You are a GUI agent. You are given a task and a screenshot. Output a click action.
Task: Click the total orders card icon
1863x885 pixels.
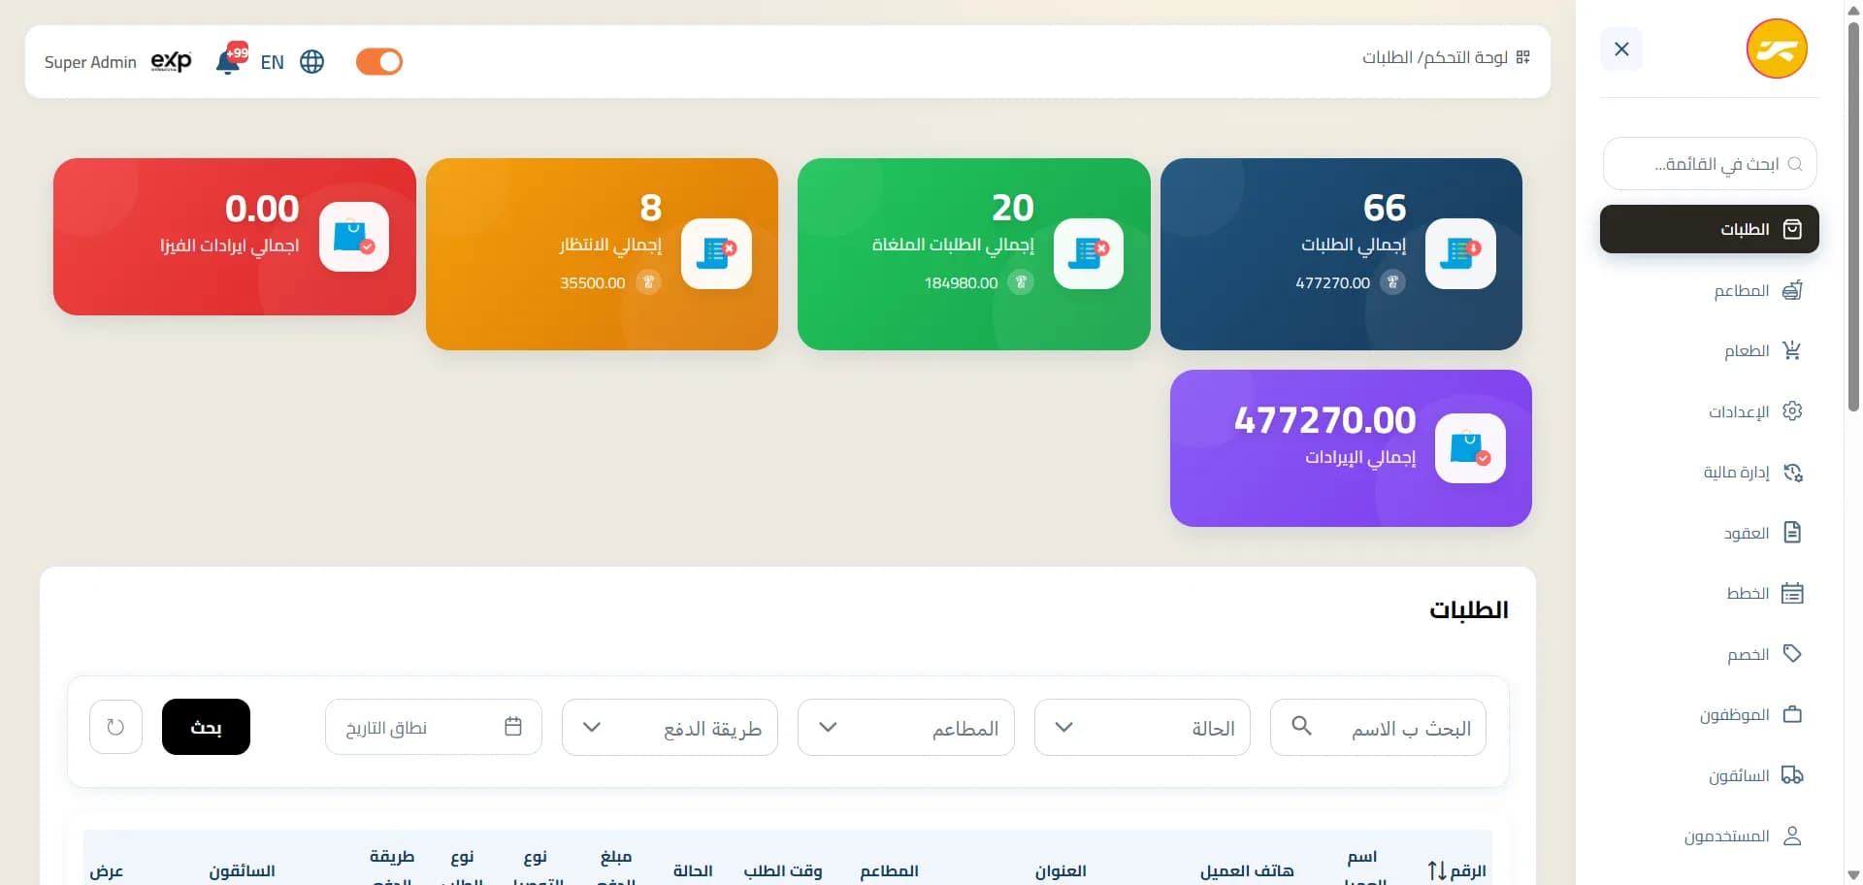click(x=1460, y=253)
